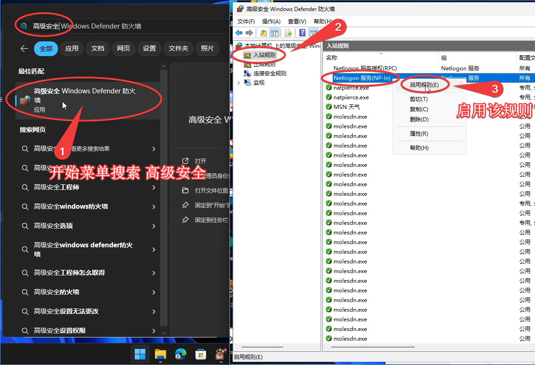Click the 组 column header
The image size is (535, 365).
click(476, 57)
